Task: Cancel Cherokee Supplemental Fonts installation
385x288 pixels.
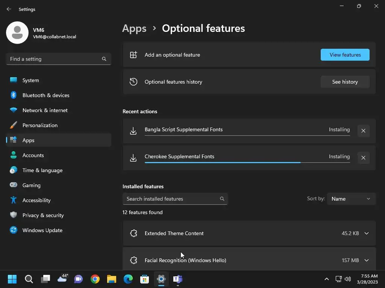Action: pyautogui.click(x=363, y=158)
